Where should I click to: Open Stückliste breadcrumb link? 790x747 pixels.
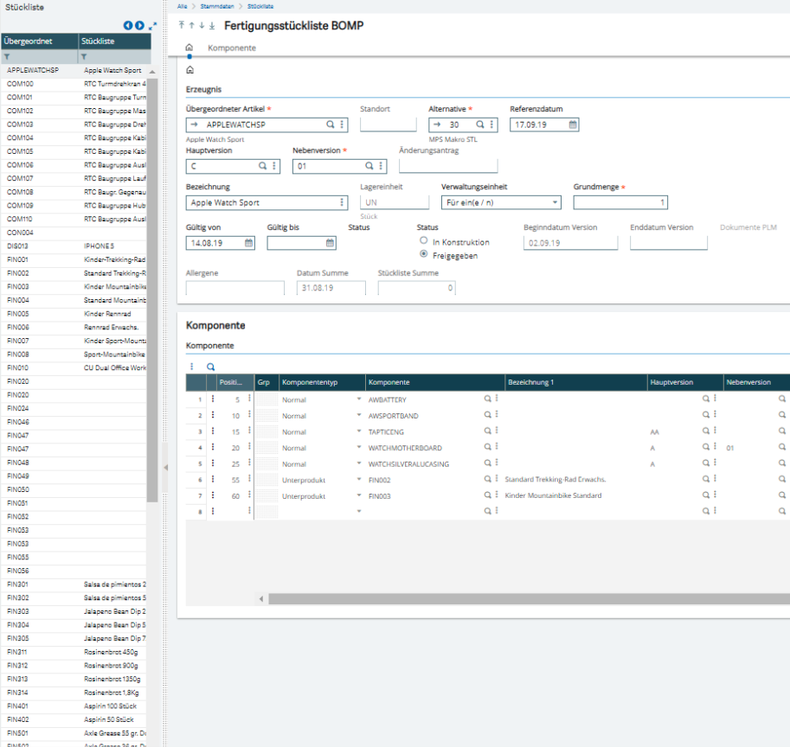[260, 7]
